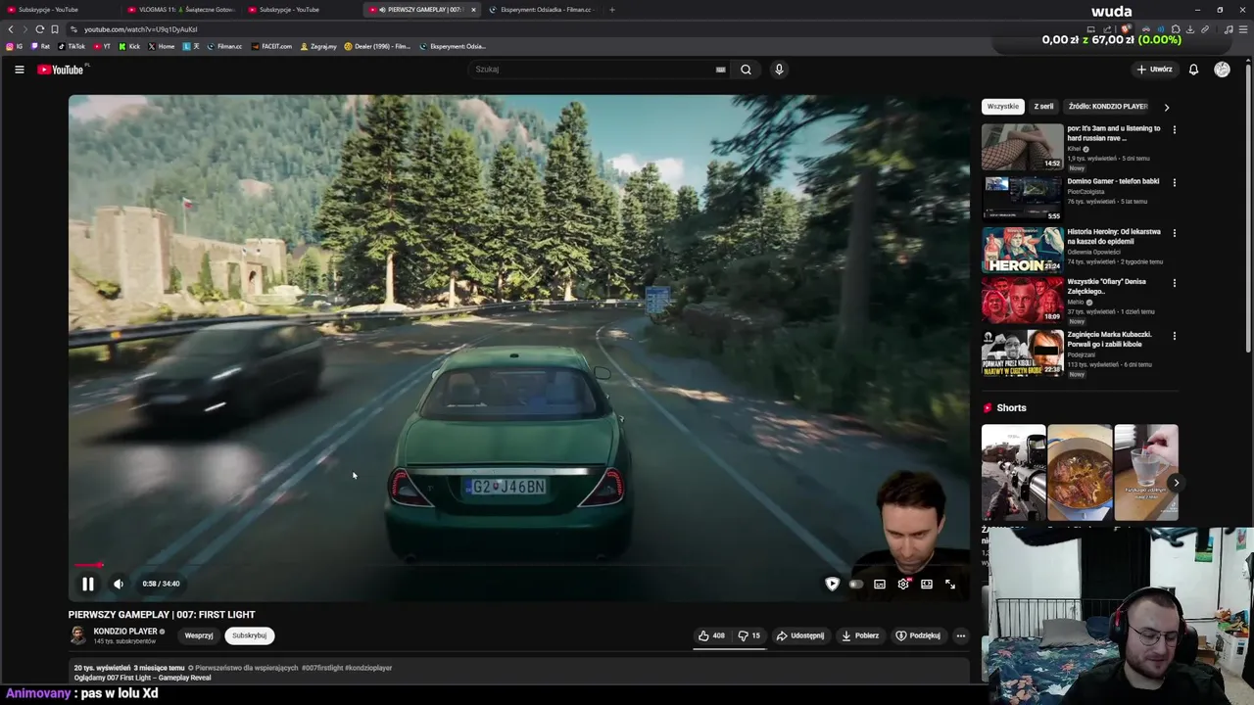Enter fullscreen mode
Screen dimensions: 1254x705
pos(950,584)
